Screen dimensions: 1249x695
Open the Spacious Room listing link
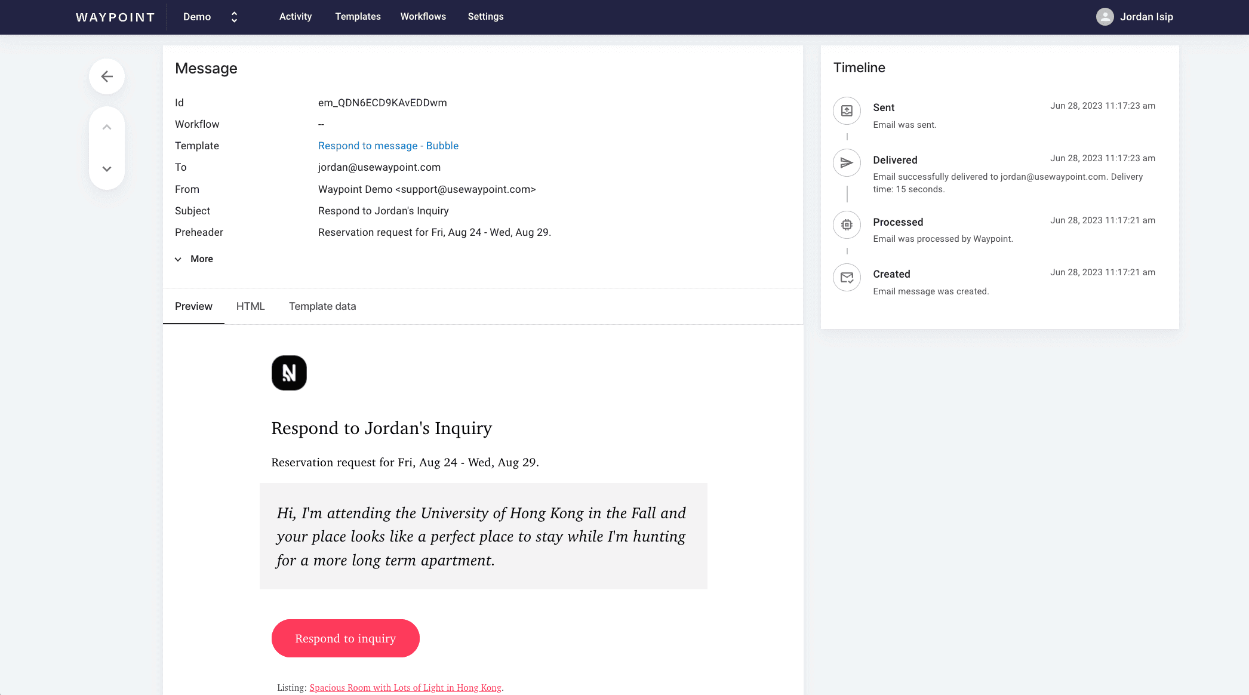coord(405,688)
